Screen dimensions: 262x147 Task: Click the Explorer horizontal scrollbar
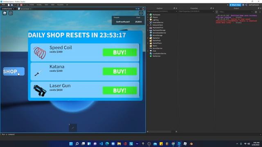160,131
